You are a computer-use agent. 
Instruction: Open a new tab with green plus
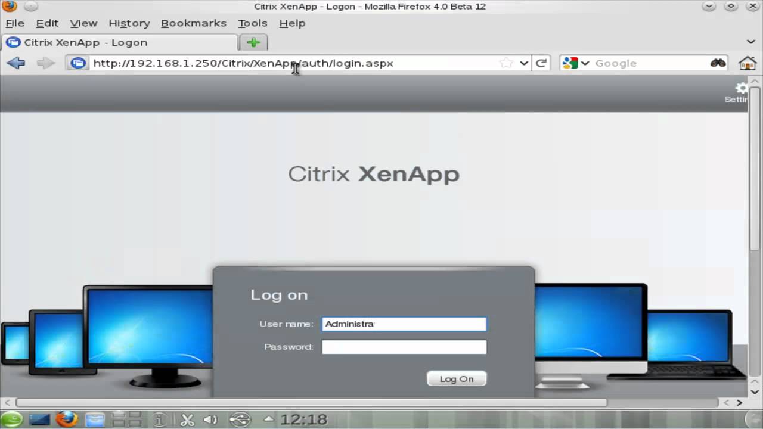pos(254,42)
